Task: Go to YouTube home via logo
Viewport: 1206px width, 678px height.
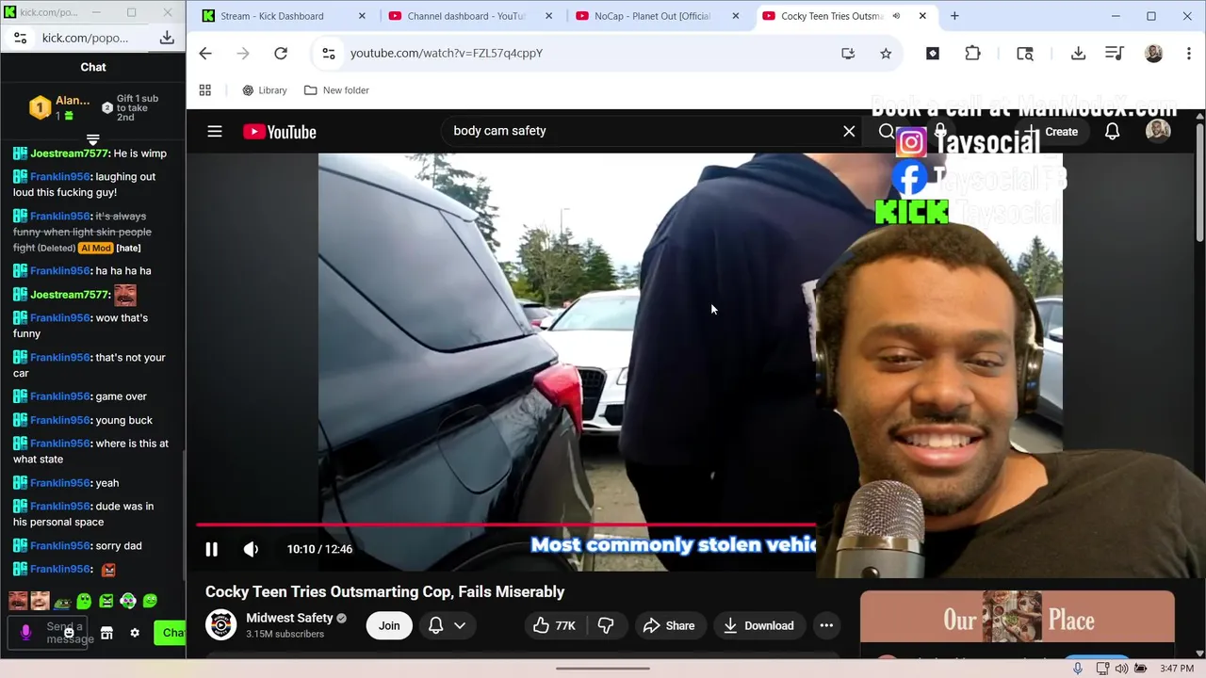Action: coord(280,132)
